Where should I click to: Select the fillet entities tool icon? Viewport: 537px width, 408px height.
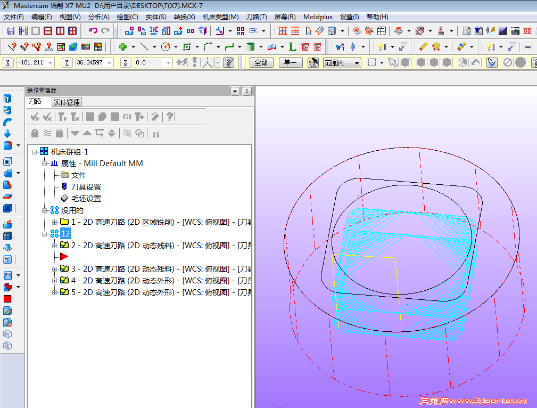[208, 47]
